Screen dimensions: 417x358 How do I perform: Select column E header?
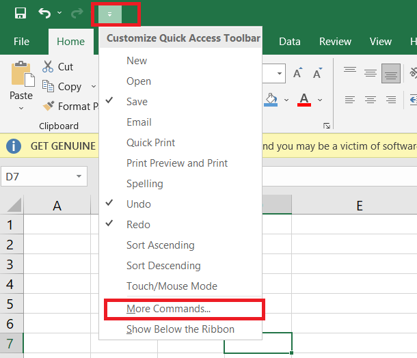[360, 206]
